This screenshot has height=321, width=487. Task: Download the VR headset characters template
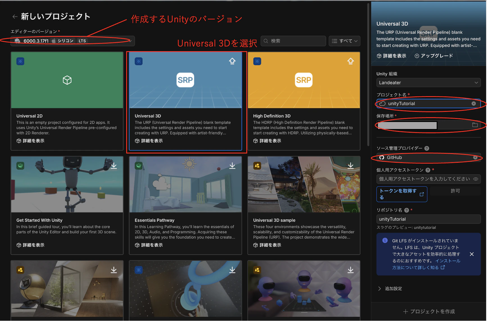[351, 270]
